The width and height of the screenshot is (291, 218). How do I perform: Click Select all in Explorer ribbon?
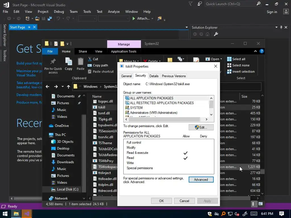click(x=236, y=59)
